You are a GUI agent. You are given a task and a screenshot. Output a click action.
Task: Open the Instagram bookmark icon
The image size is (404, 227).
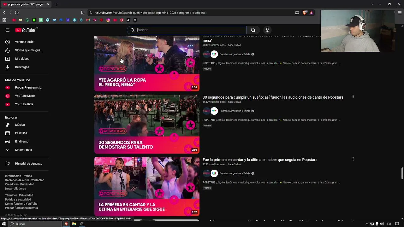108,20
